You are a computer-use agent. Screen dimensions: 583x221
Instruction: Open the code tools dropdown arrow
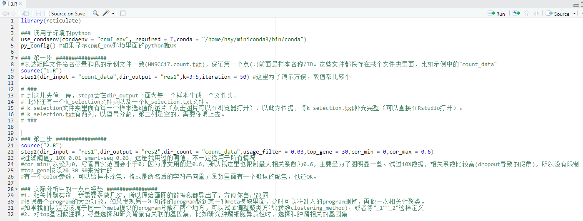coord(113,13)
